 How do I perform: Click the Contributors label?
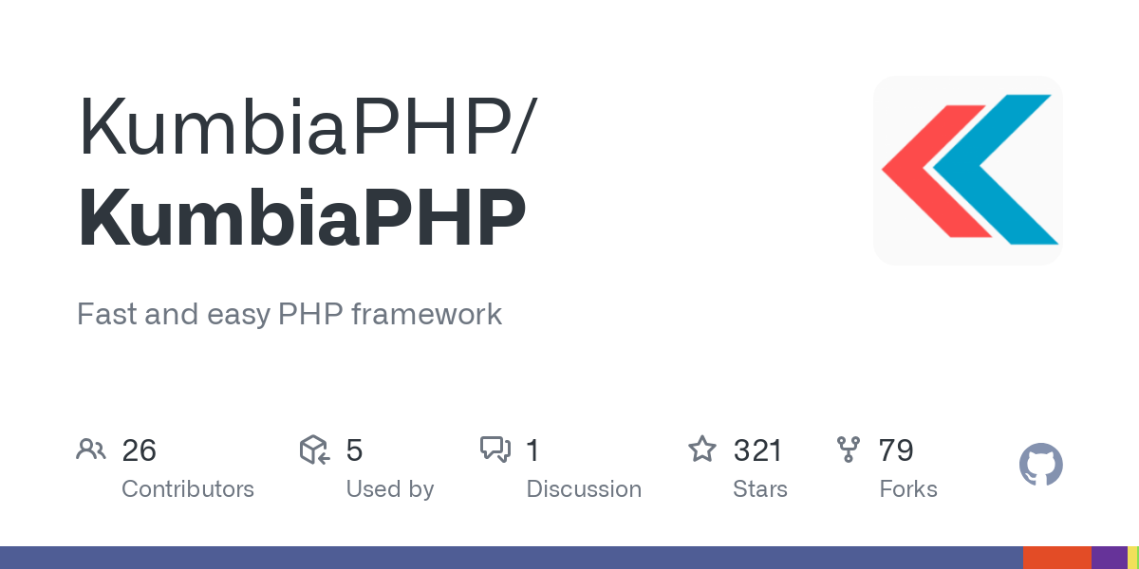point(188,489)
